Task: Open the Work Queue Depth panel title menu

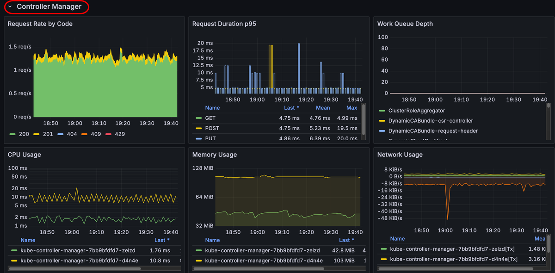Action: [405, 24]
